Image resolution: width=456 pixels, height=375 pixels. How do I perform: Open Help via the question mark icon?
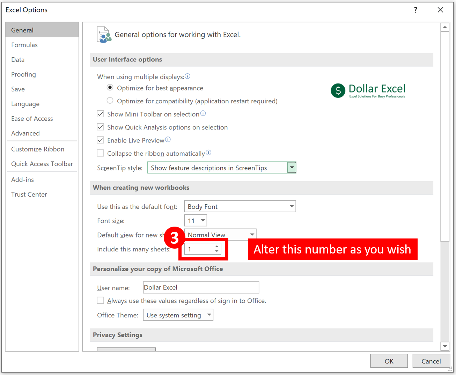pyautogui.click(x=415, y=10)
